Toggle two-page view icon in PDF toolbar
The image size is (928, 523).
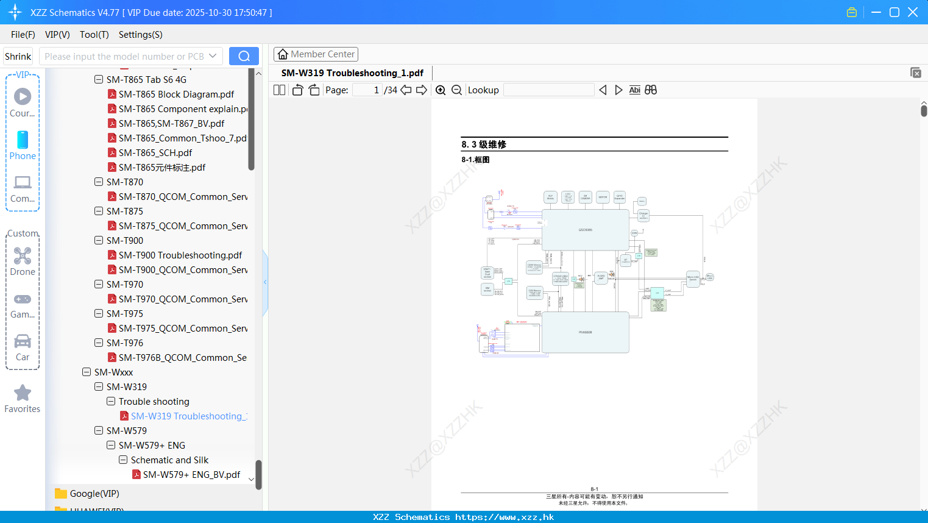(279, 90)
